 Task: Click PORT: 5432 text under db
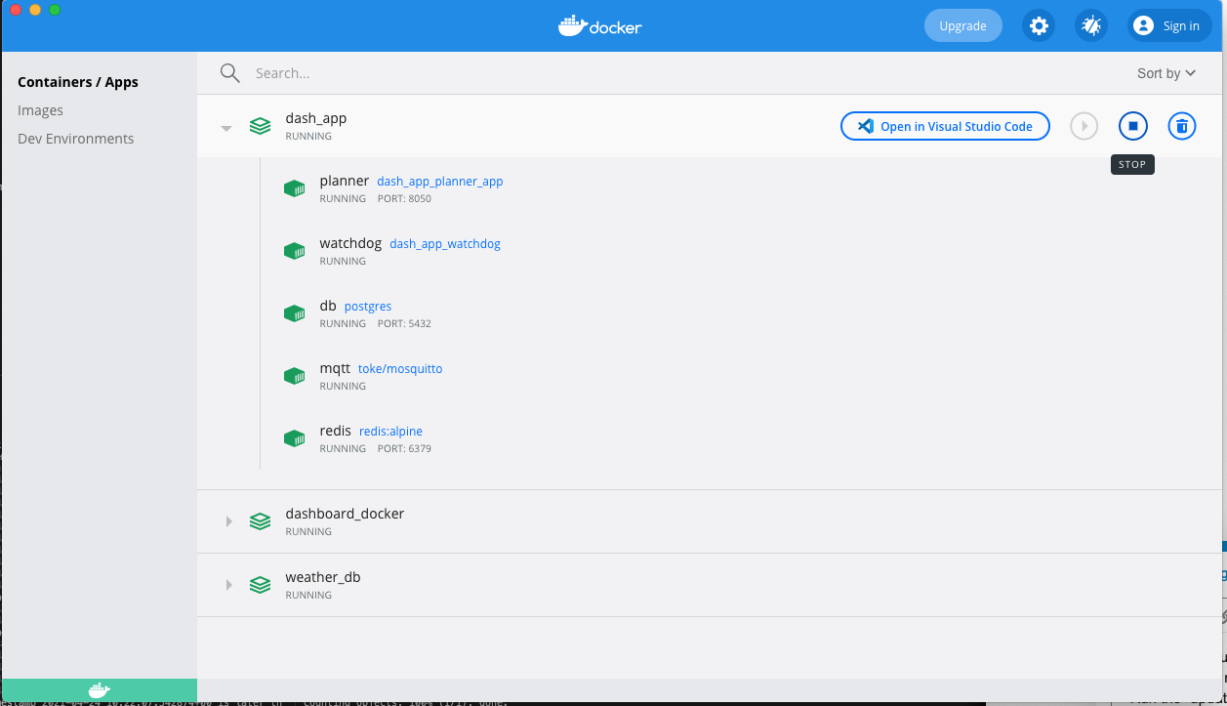tap(404, 324)
